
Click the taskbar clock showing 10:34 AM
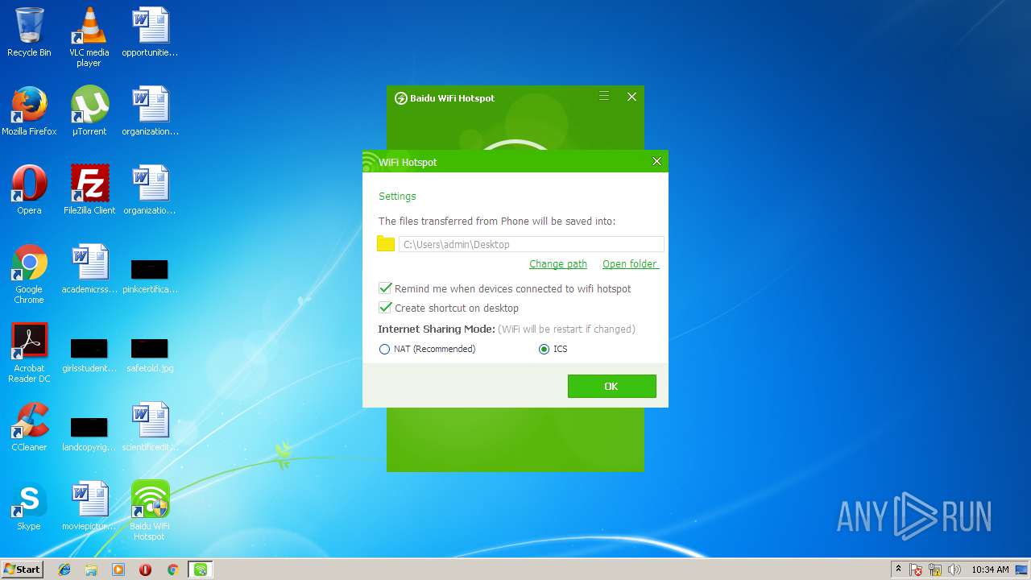click(990, 570)
